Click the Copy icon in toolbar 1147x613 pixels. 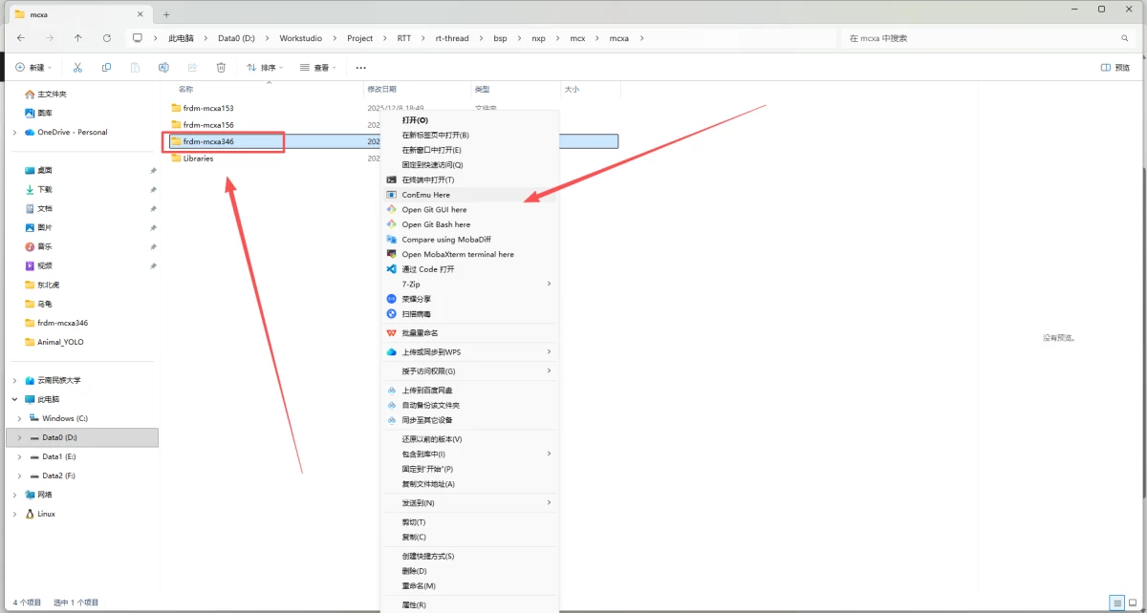[x=106, y=68]
